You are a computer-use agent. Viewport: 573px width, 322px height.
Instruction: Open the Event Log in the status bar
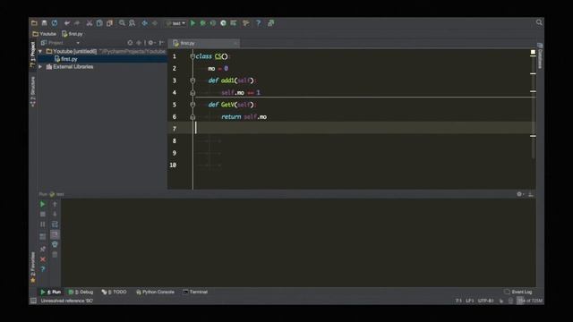pos(518,292)
